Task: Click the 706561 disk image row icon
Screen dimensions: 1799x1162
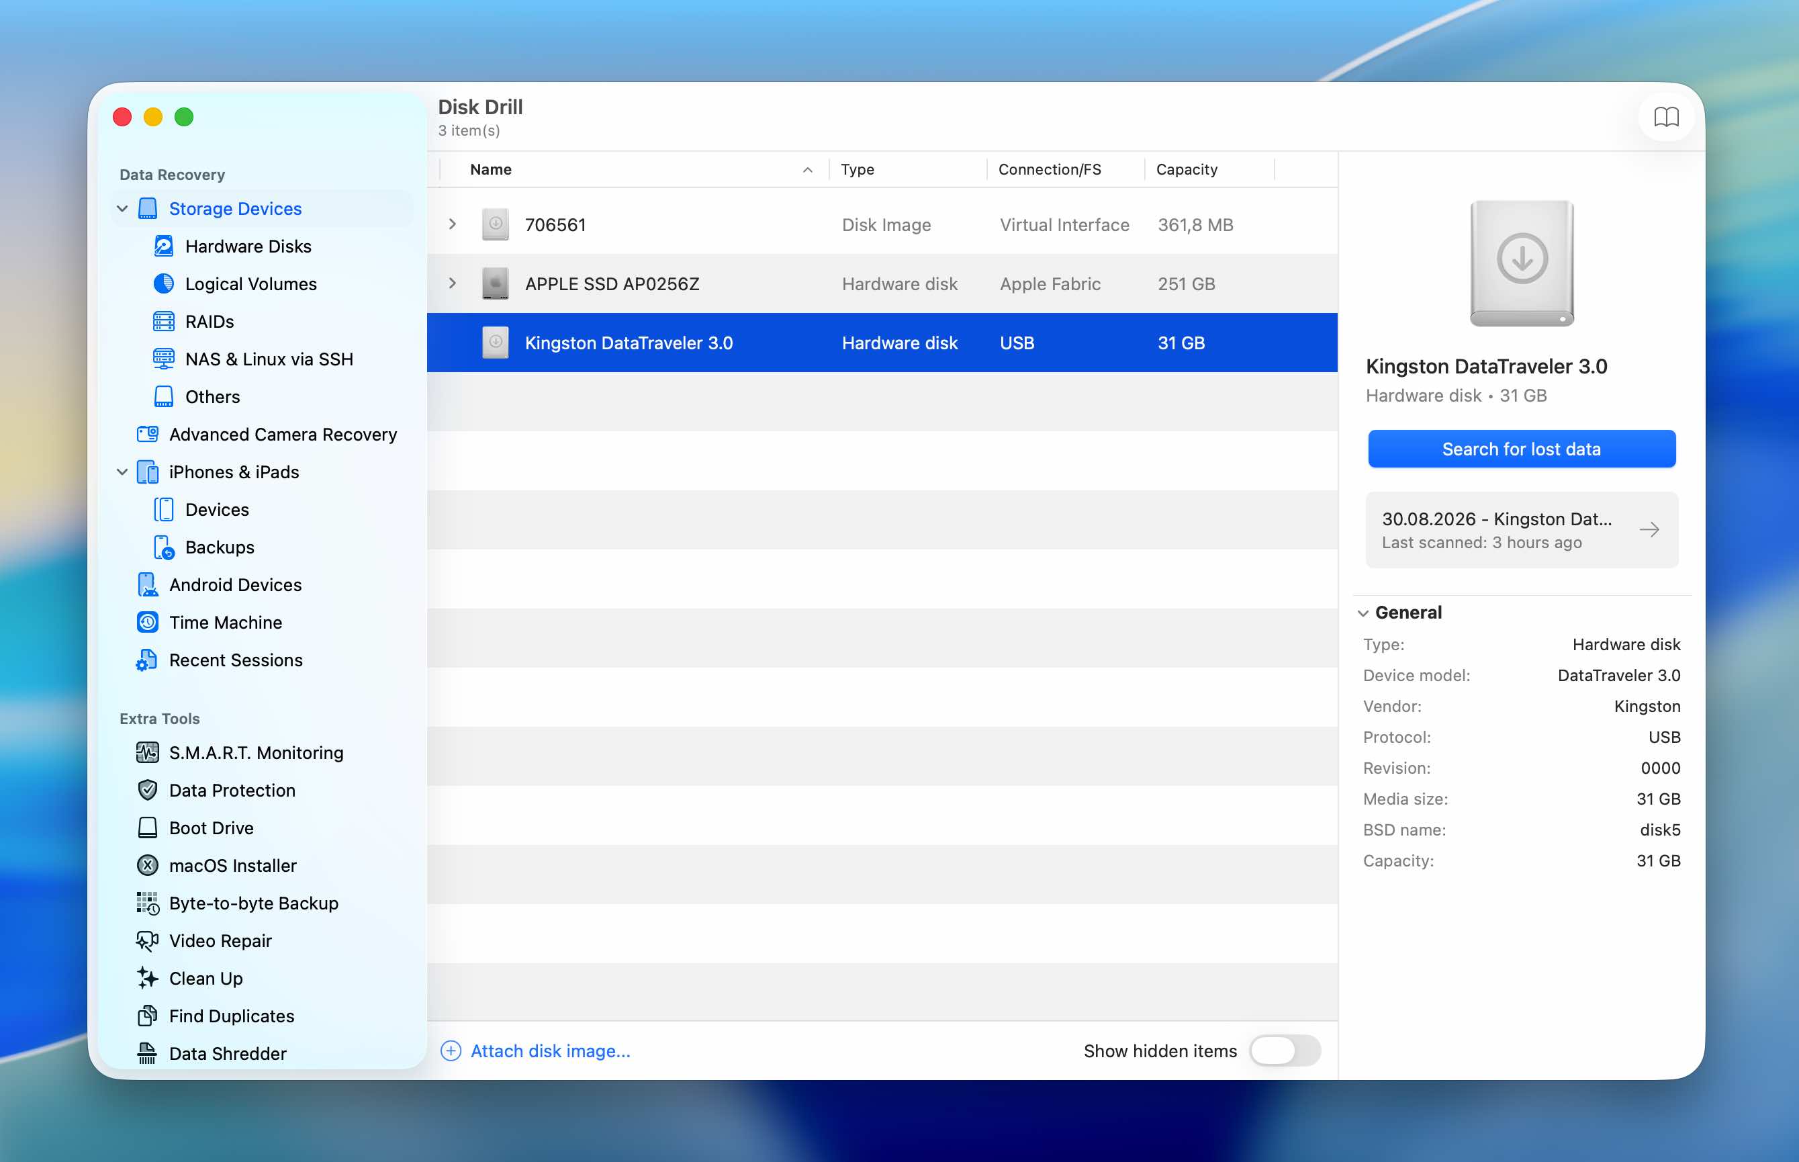Action: click(x=496, y=224)
